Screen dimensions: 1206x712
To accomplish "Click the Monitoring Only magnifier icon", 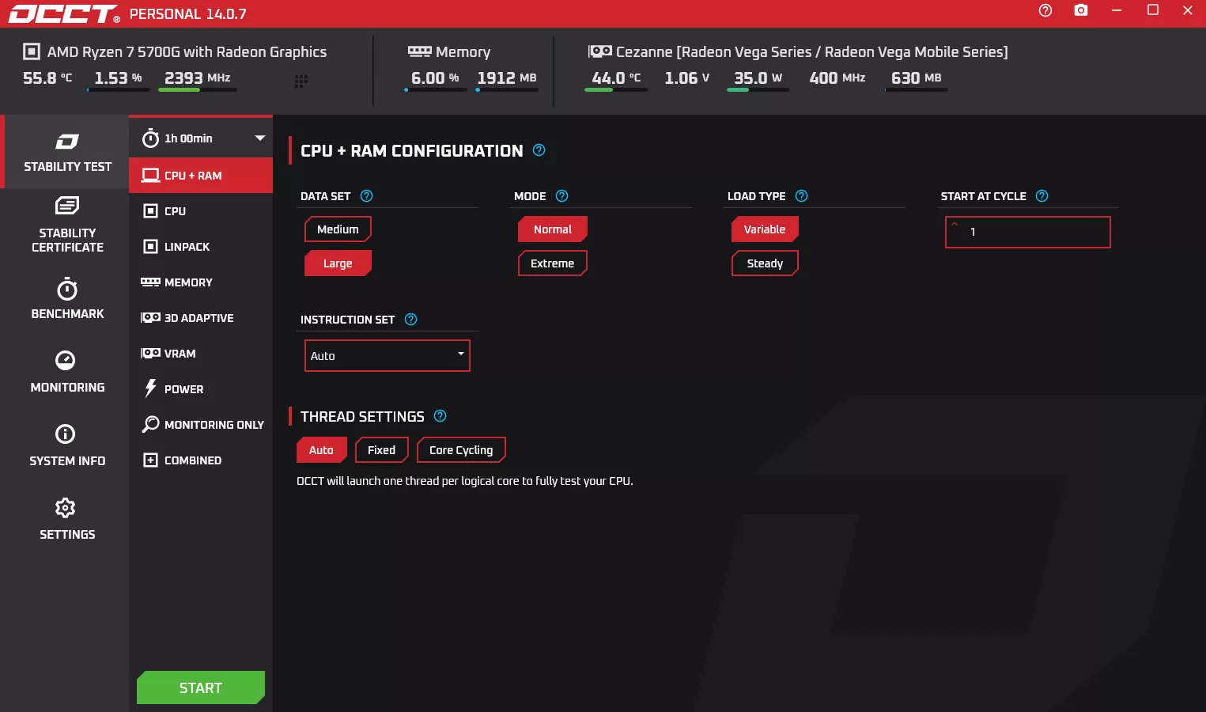I will point(150,425).
